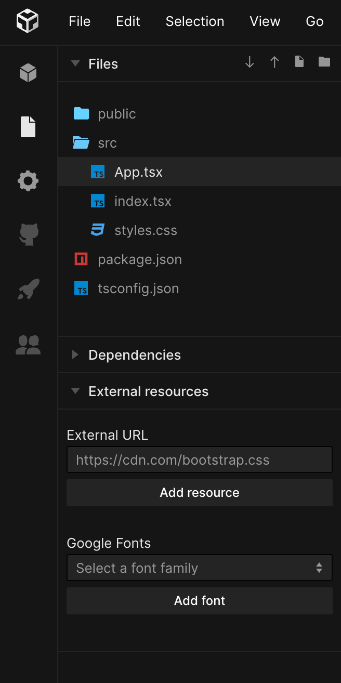Image resolution: width=341 pixels, height=683 pixels.
Task: Create a new file in the Files panel
Action: (299, 61)
